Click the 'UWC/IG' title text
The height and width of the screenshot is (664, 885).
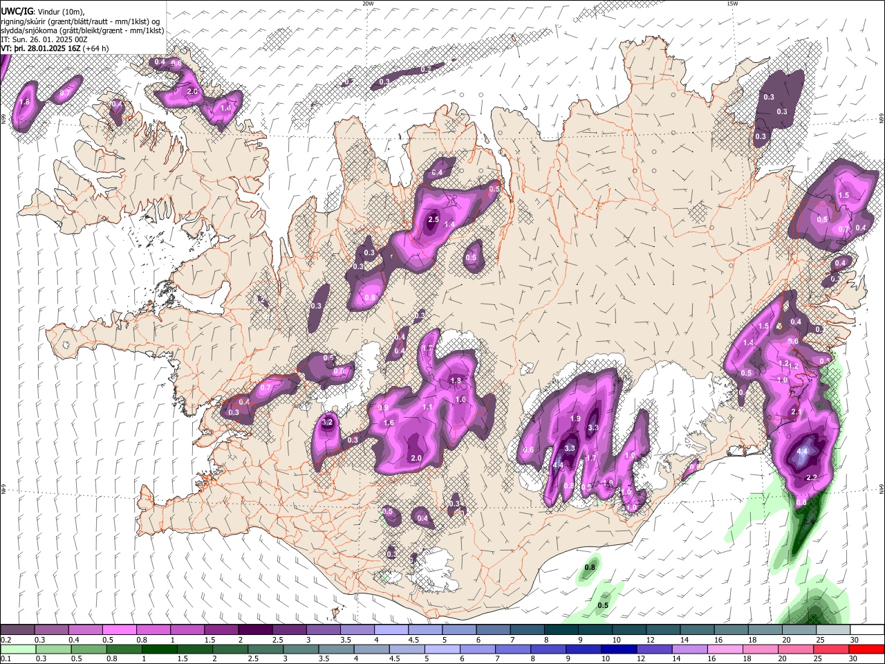17,11
